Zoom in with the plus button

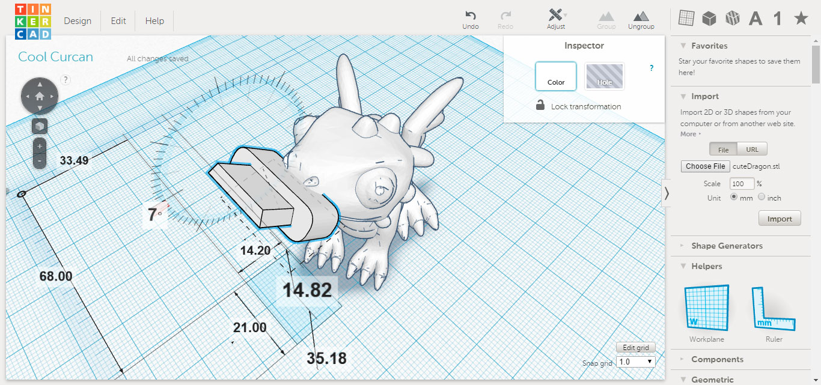click(40, 146)
